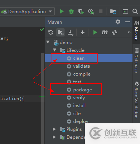
Task: Click the green inspection checkmark
Action: tap(42, 30)
